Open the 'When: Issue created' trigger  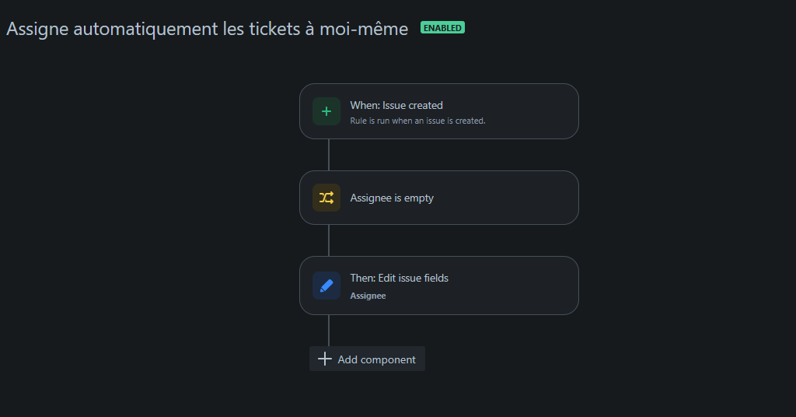click(396, 105)
